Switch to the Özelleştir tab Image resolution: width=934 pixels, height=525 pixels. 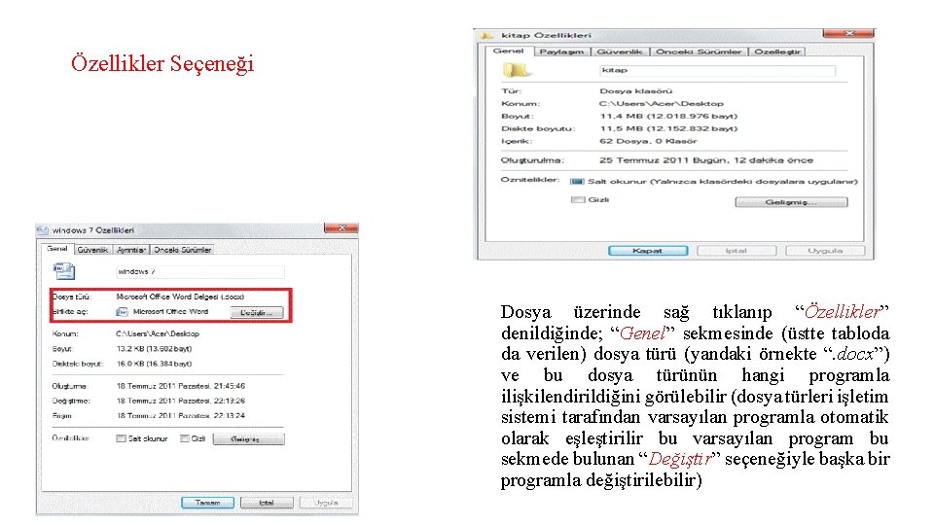tap(777, 52)
